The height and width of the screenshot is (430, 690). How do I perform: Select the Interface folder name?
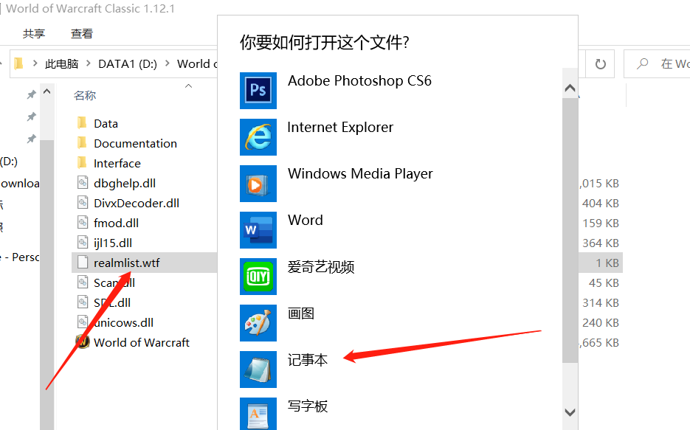117,164
